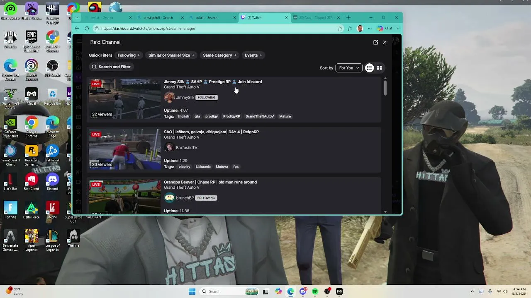Open the Sort by For You dropdown
This screenshot has height=298, width=531.
pyautogui.click(x=348, y=68)
